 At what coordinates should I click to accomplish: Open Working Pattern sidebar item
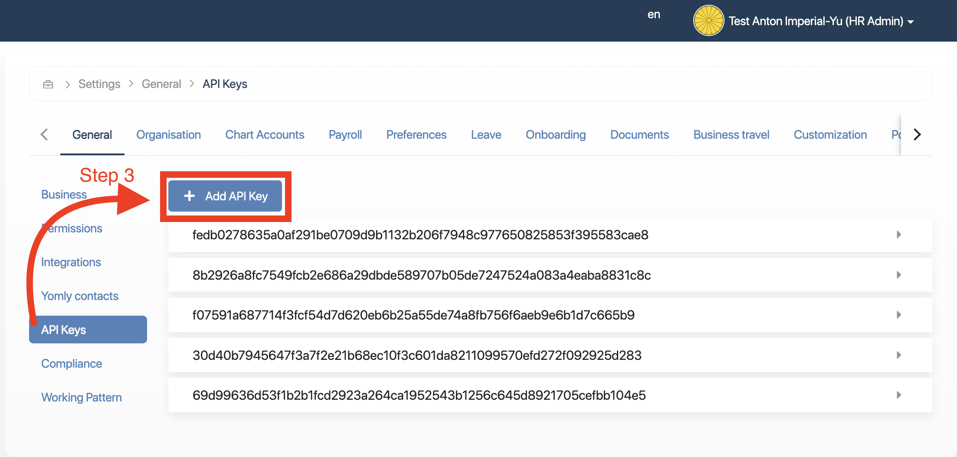81,398
